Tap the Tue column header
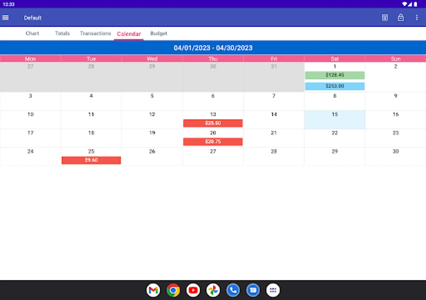The height and width of the screenshot is (300, 426). 91,59
